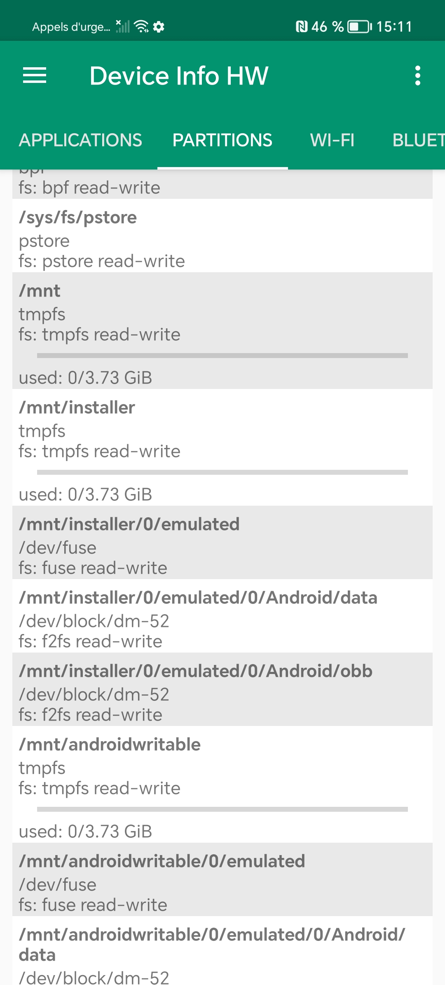Tap the /mnt/installer usage progress bar
Image resolution: width=445 pixels, height=985 pixels.
coord(222,472)
